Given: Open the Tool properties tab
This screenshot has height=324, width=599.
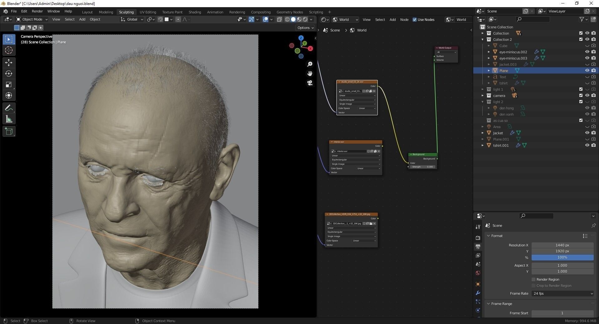Looking at the screenshot, I should (478, 226).
